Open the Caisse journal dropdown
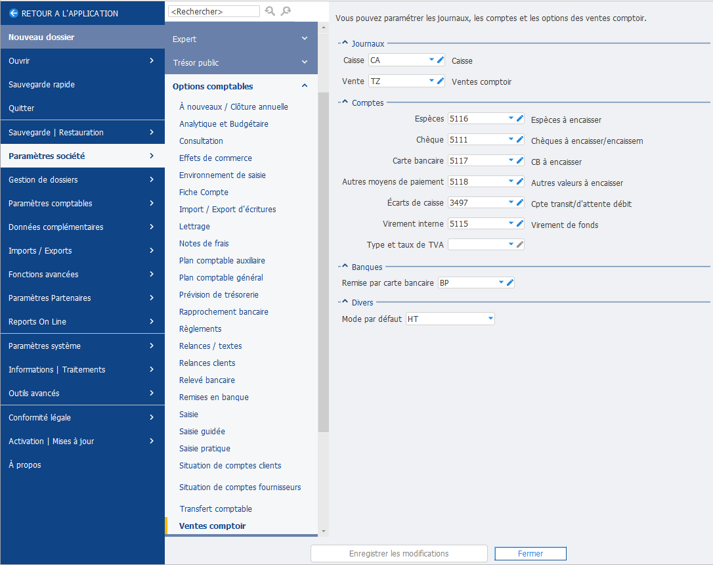 pyautogui.click(x=431, y=60)
